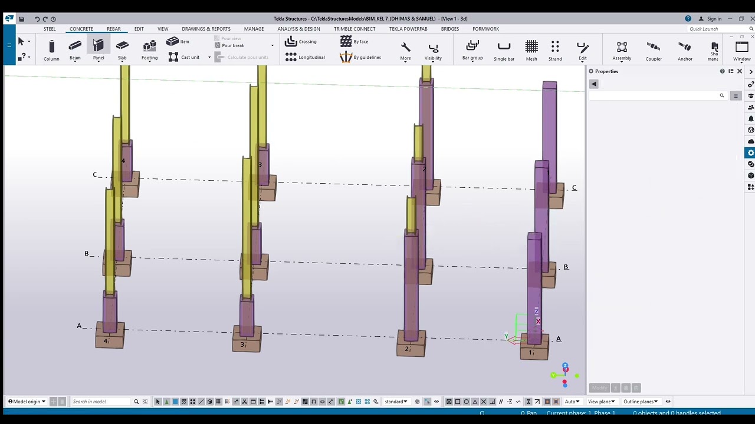Click footing number 2 at grid A
Image resolution: width=755 pixels, height=424 pixels.
point(407,349)
